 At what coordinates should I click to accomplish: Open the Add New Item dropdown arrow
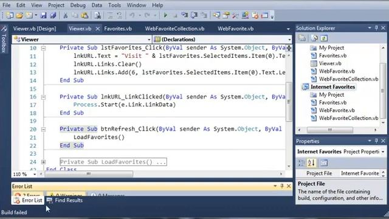36,15
